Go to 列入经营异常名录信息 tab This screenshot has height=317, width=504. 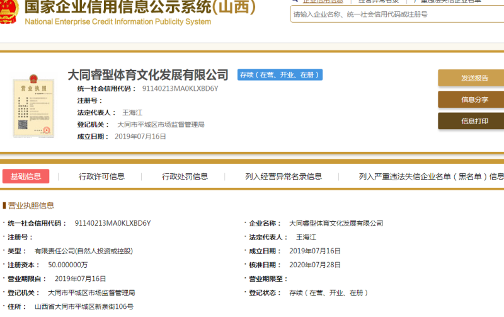[283, 176]
